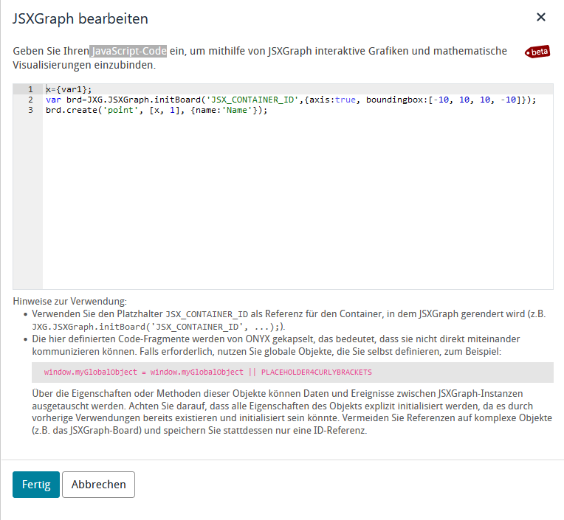The image size is (564, 520).
Task: Click the Abbrechen button
Action: click(99, 485)
